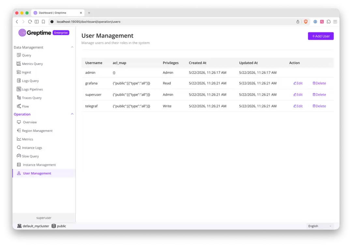Toggle the browser sidebar panel icon
Viewport: 352px width, 246px height.
pyautogui.click(x=37, y=22)
